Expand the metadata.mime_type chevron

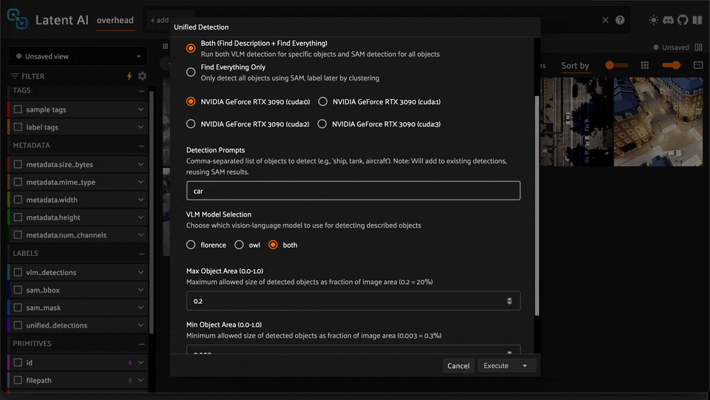coord(141,182)
